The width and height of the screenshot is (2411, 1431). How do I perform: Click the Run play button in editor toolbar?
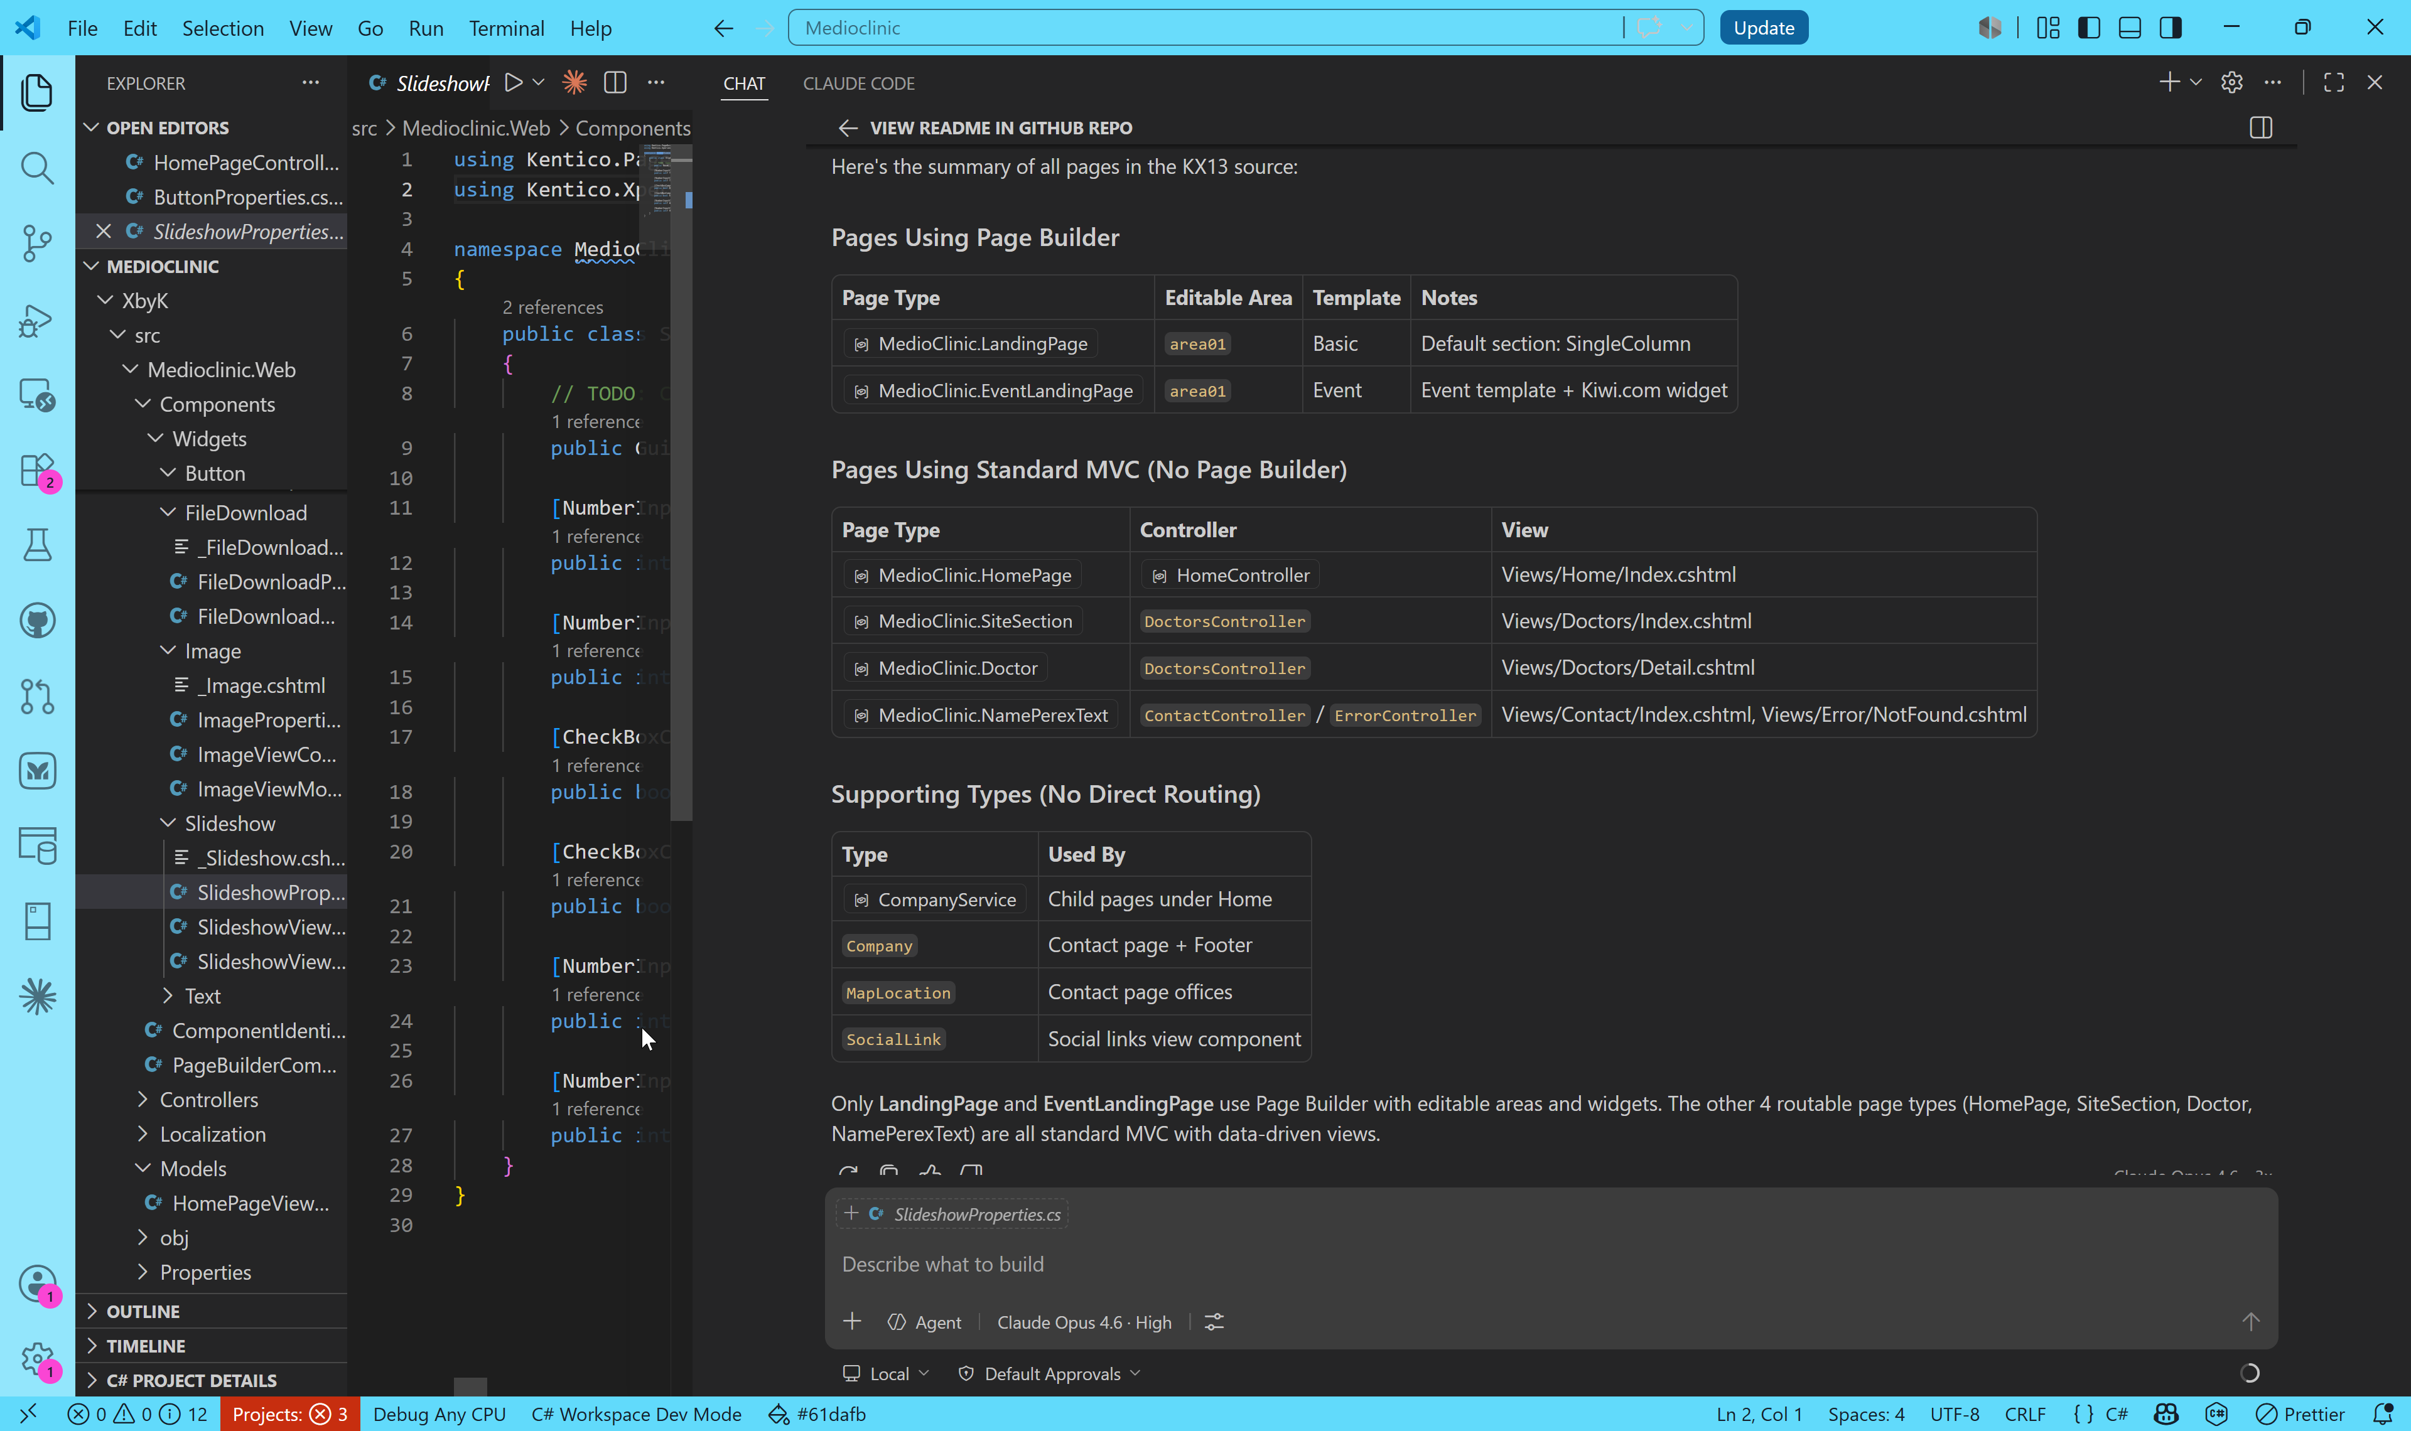tap(514, 83)
